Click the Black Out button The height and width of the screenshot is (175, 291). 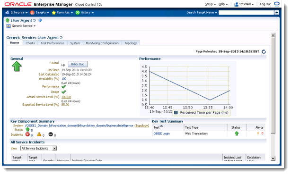pos(78,64)
